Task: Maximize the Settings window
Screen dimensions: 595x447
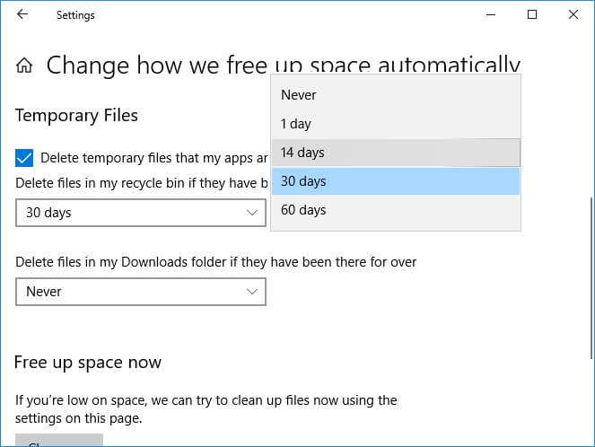Action: coord(532,15)
